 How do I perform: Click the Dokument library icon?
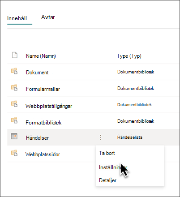click(14, 71)
